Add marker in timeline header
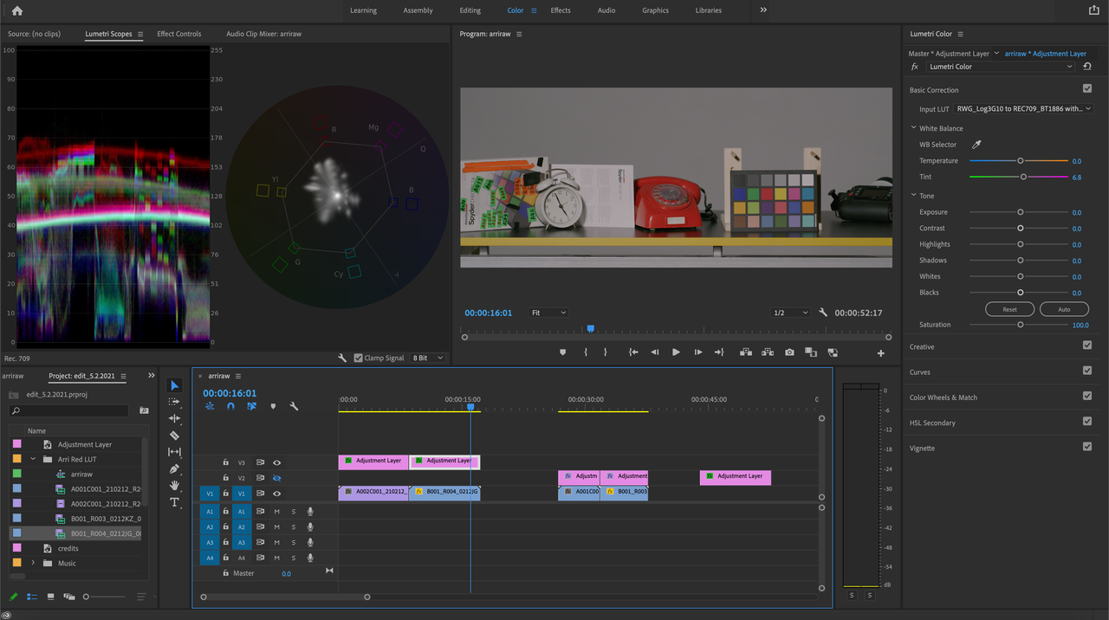This screenshot has height=620, width=1109. (273, 406)
